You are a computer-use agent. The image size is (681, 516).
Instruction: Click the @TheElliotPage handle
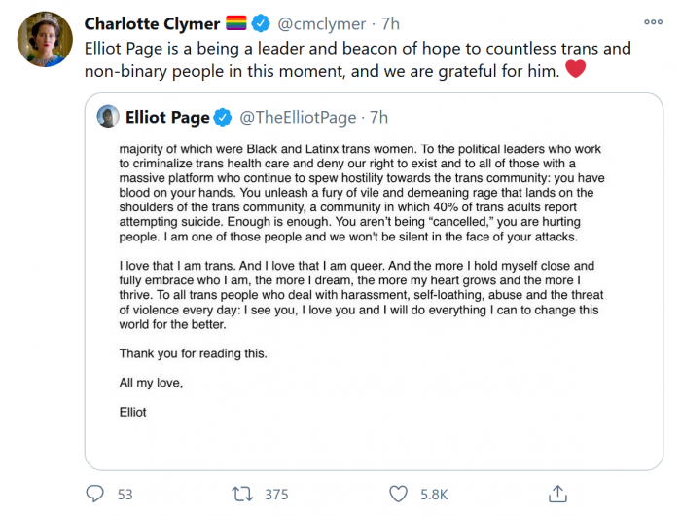pyautogui.click(x=299, y=118)
